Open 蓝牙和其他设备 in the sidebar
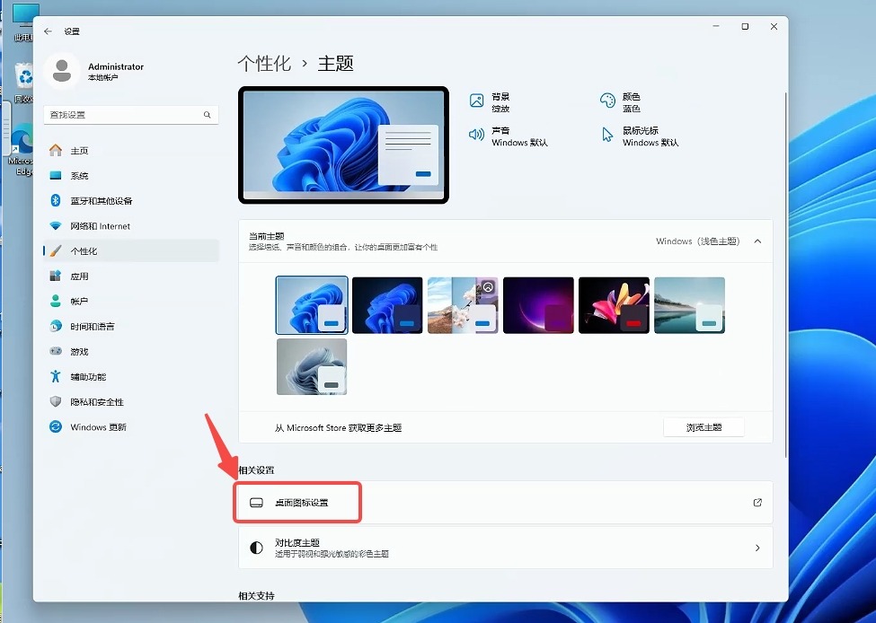Image resolution: width=876 pixels, height=623 pixels. pyautogui.click(x=101, y=201)
